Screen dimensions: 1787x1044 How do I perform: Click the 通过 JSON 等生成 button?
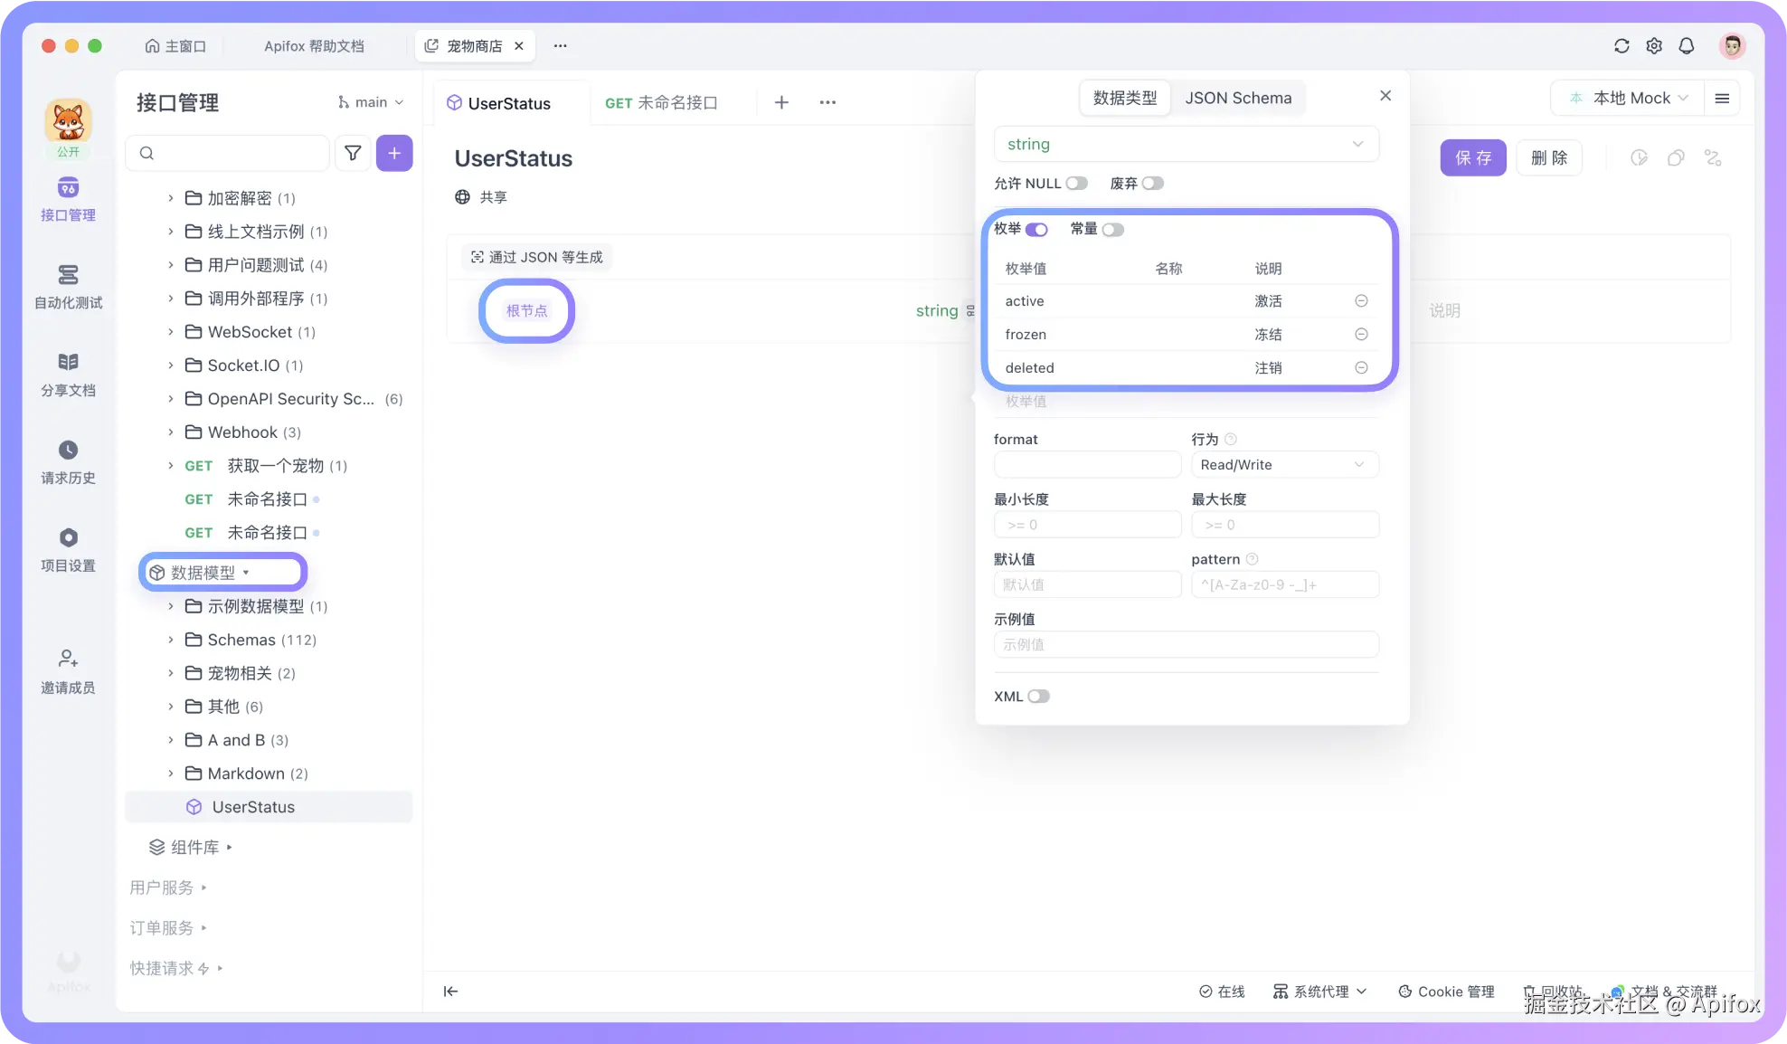[536, 258]
